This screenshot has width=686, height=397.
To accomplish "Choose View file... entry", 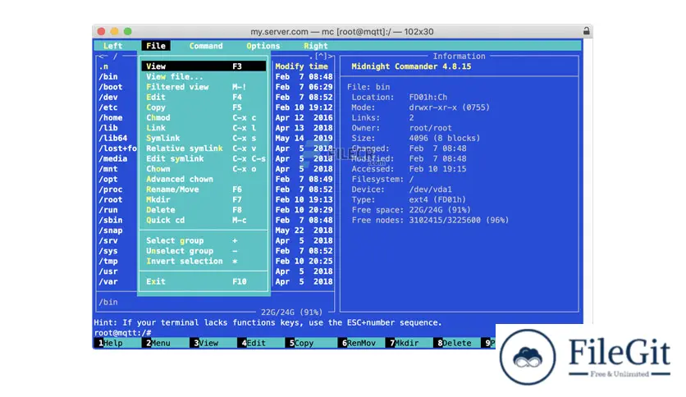I will 204,76.
